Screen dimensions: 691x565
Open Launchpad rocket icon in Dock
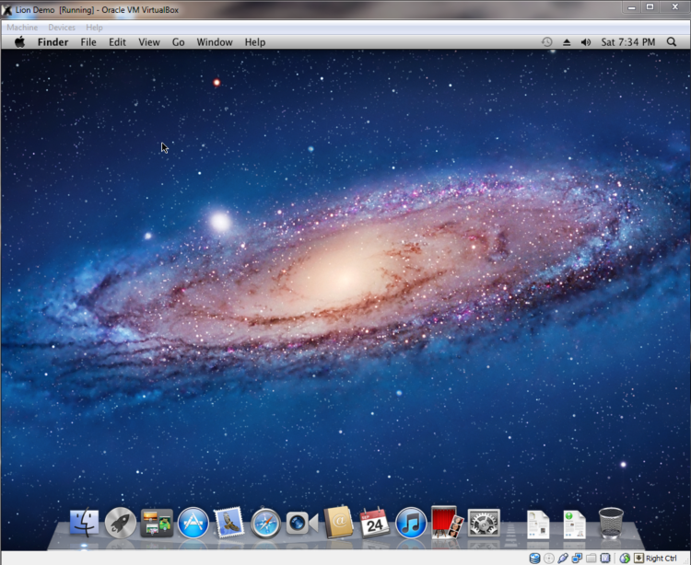[121, 523]
